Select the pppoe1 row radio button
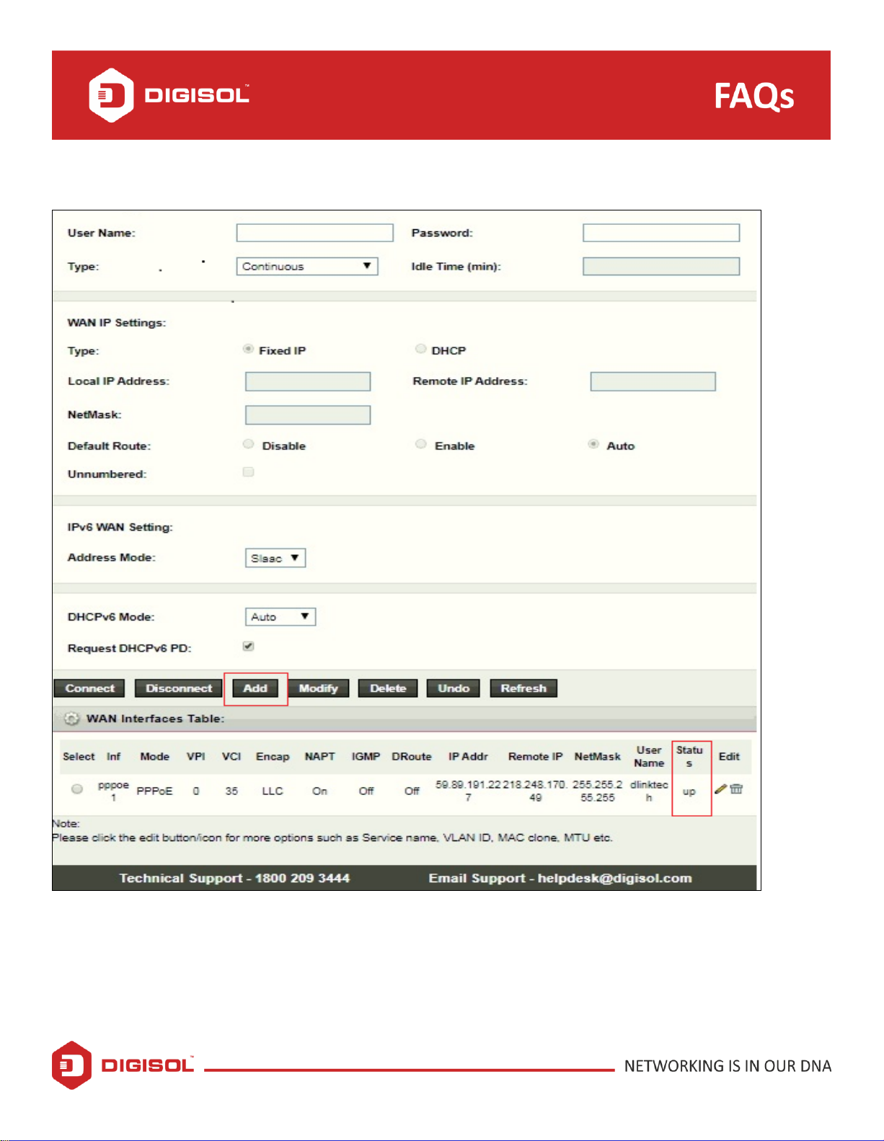The image size is (884, 1141). 77,789
